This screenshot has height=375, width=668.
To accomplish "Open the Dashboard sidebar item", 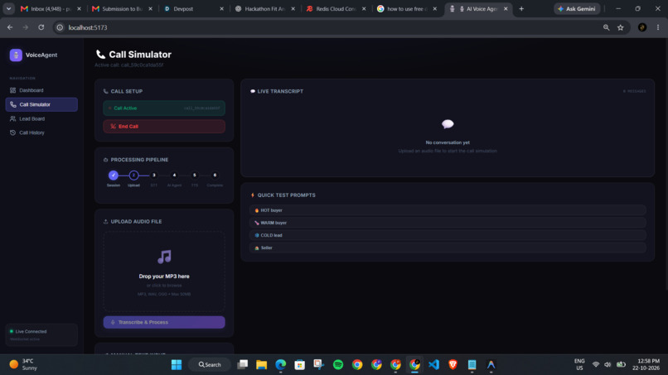I will (x=41, y=90).
